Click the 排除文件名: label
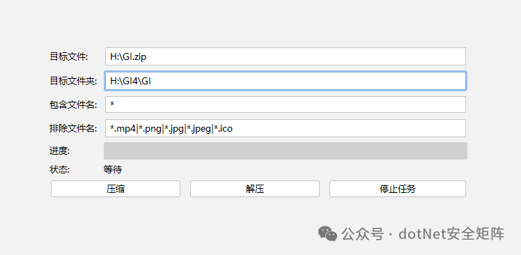521x255 pixels. (73, 128)
